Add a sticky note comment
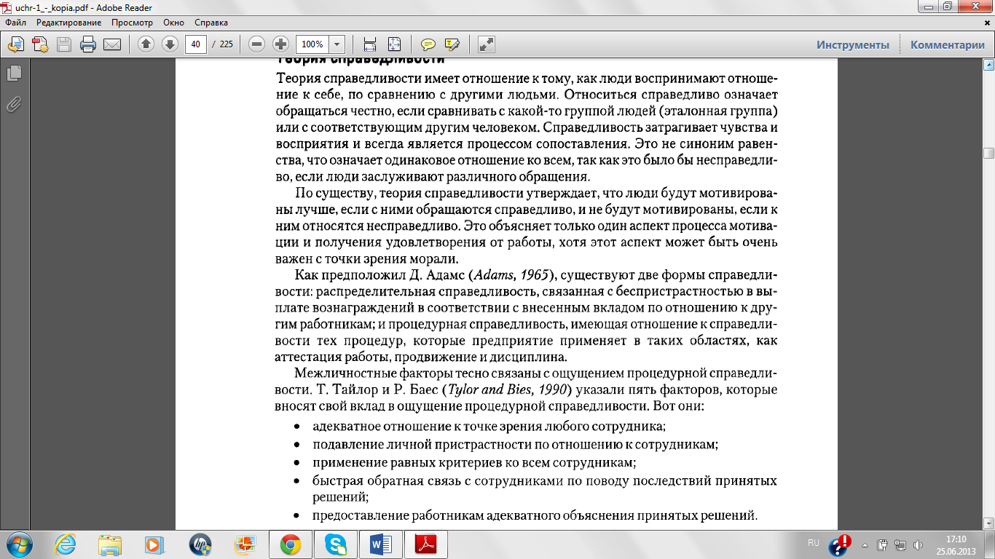 pos(428,44)
